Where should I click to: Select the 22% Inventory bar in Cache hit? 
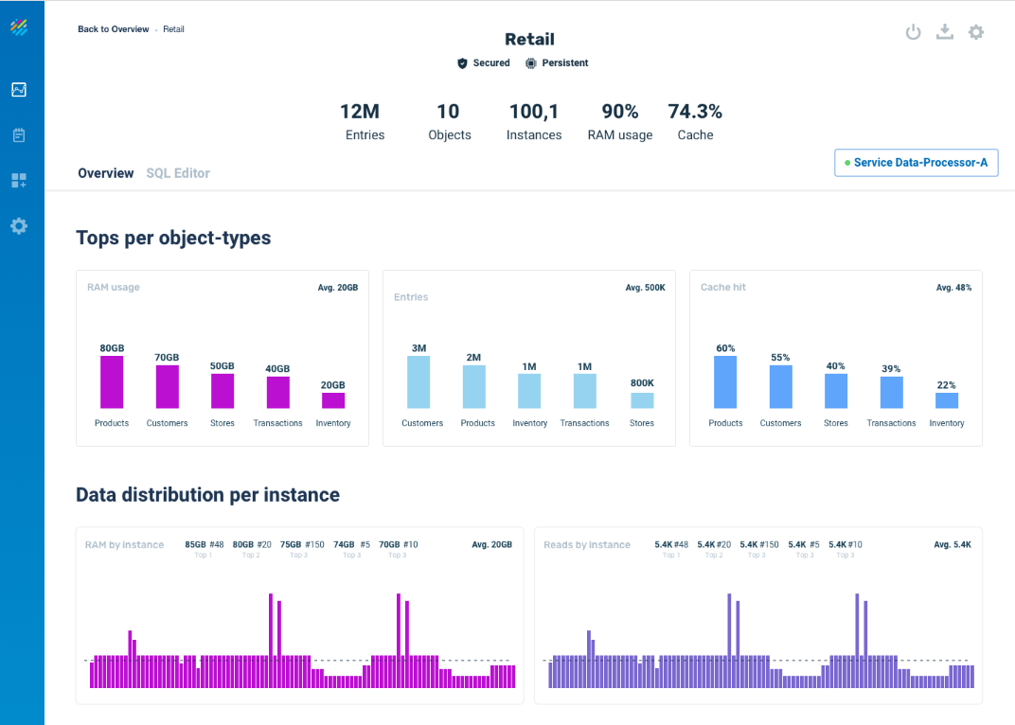(x=947, y=400)
